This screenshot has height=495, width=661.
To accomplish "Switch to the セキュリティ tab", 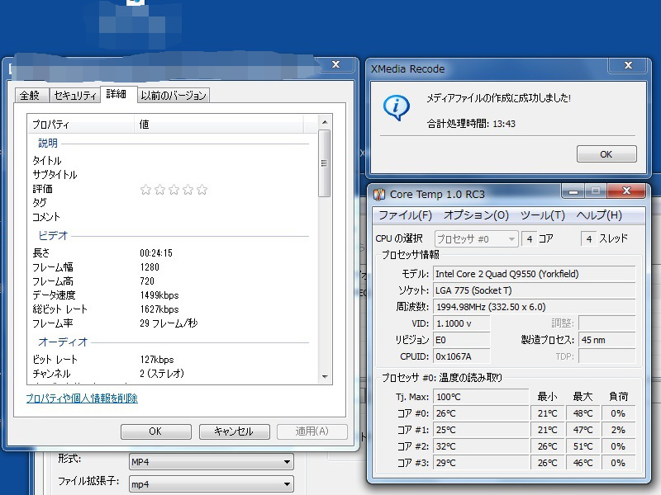I will coord(75,95).
